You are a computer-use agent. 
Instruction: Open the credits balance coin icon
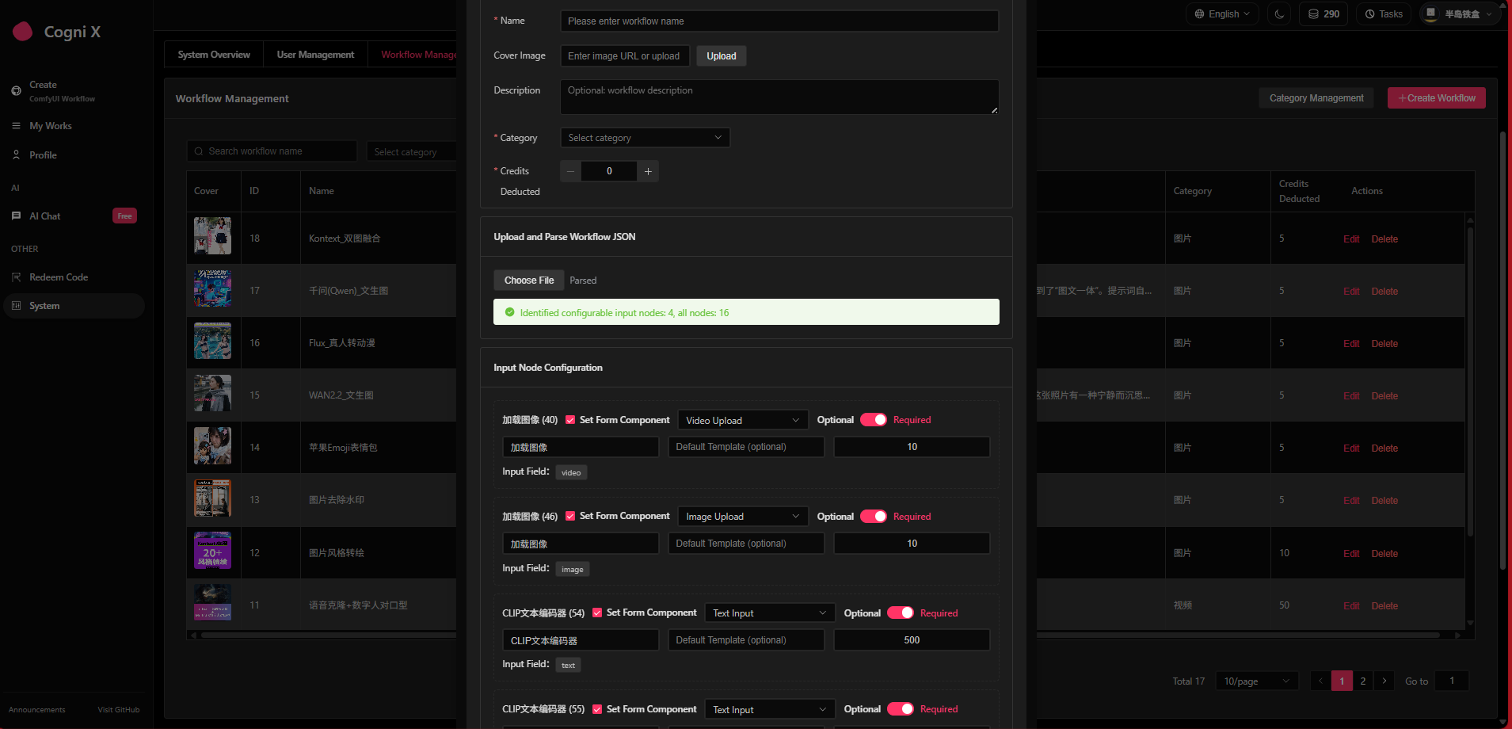1313,14
